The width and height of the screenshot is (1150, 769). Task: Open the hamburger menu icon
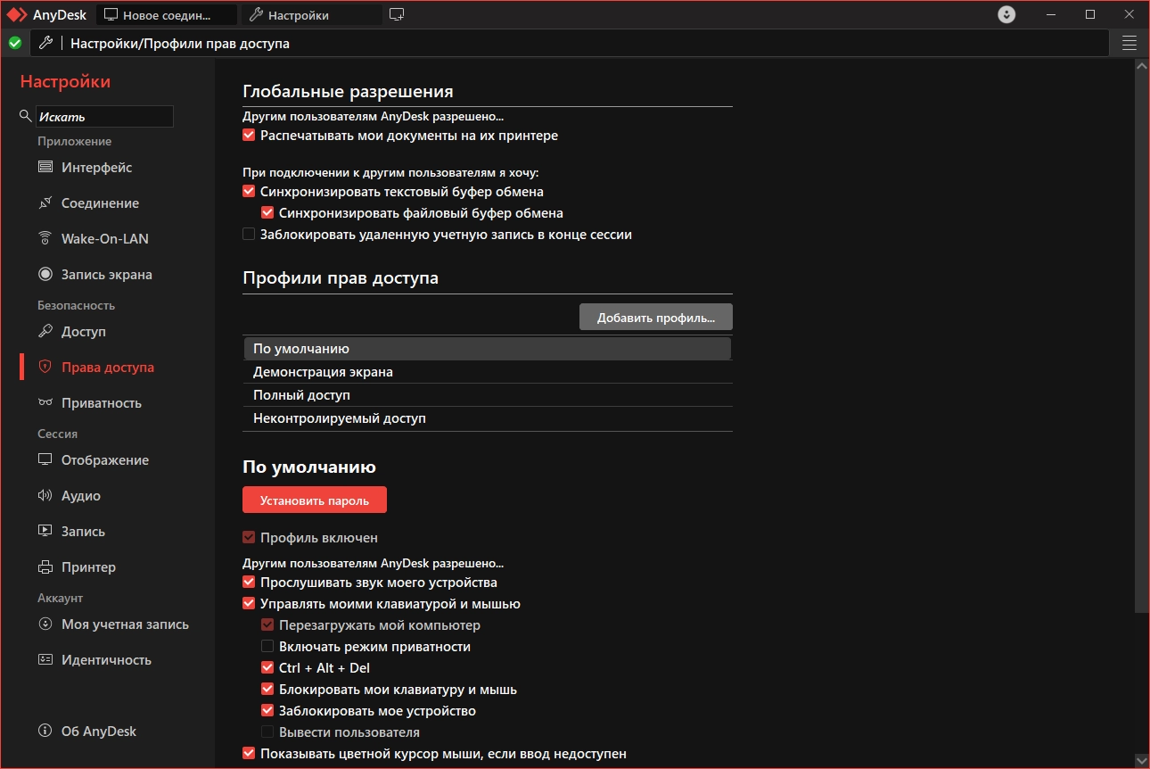pos(1129,43)
